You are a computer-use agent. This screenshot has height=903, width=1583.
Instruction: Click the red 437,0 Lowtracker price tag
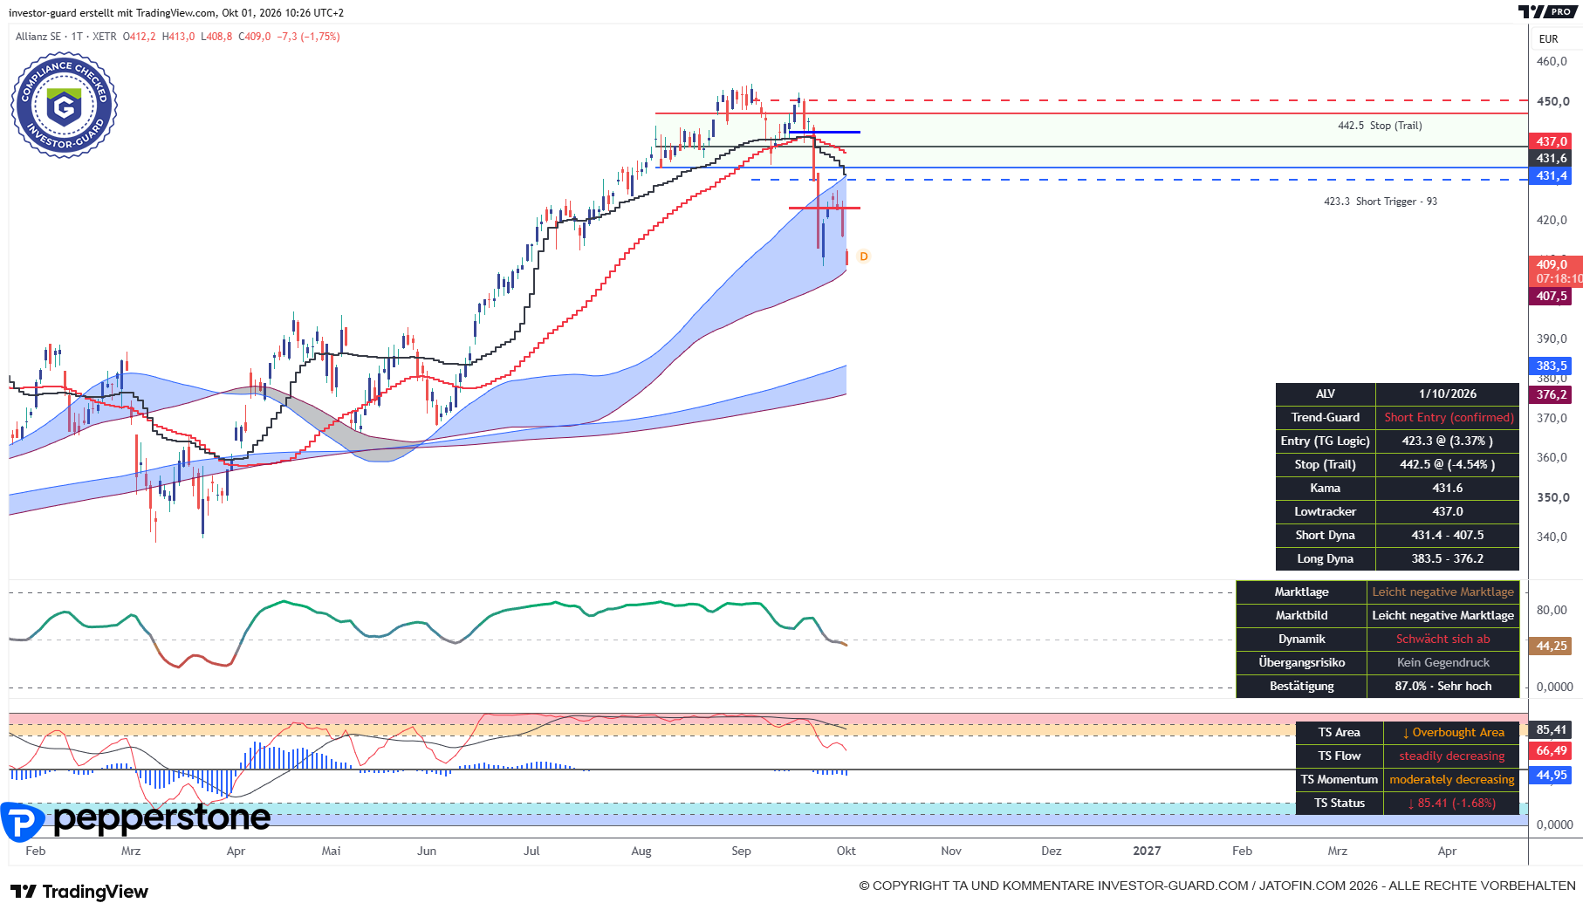point(1552,141)
